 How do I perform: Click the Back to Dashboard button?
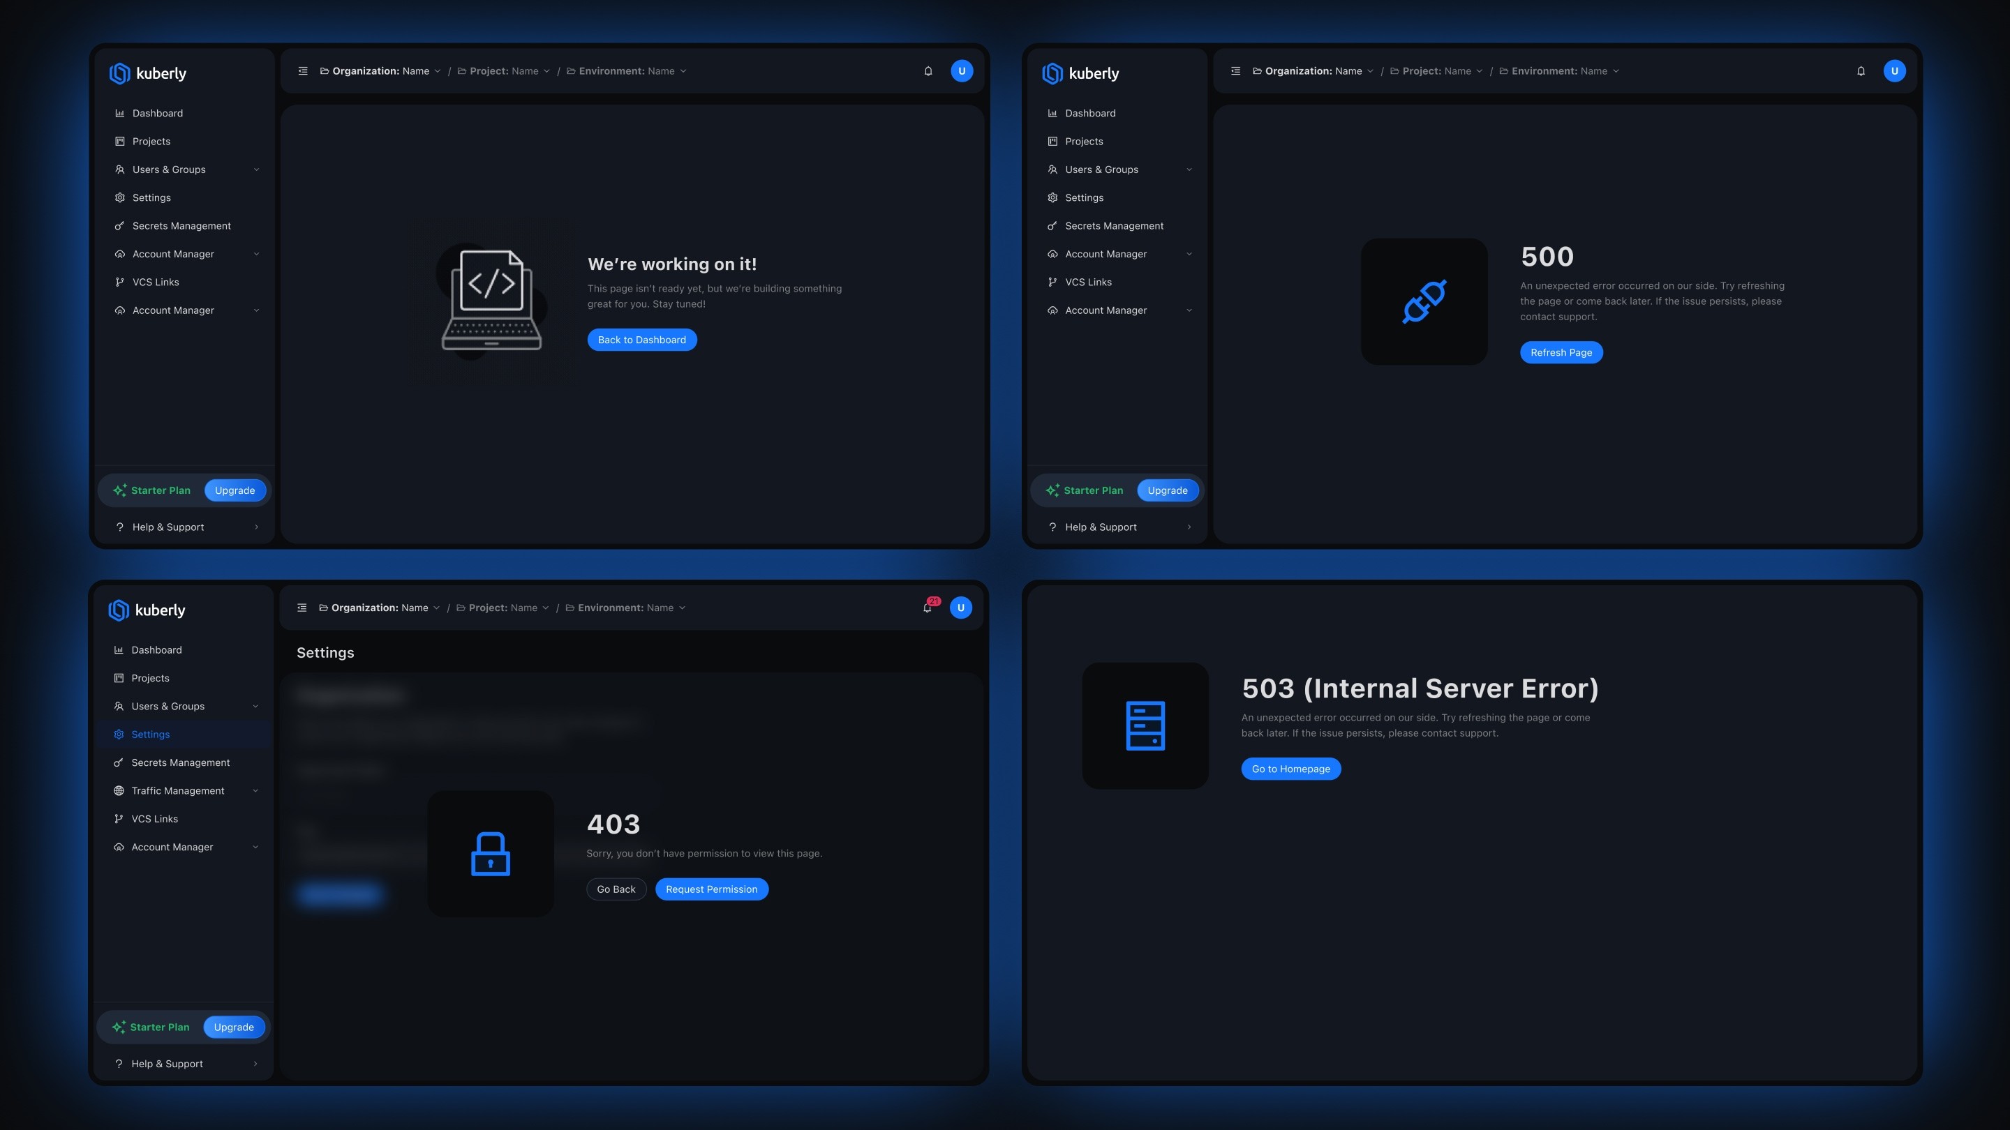tap(641, 340)
